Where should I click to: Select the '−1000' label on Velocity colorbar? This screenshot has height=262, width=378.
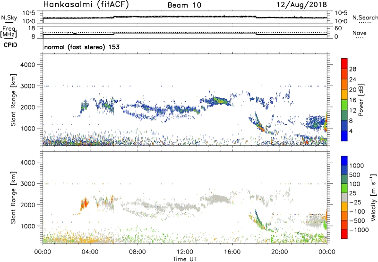[359, 230]
